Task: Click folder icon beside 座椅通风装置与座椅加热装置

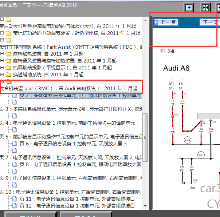Action: [8, 61]
